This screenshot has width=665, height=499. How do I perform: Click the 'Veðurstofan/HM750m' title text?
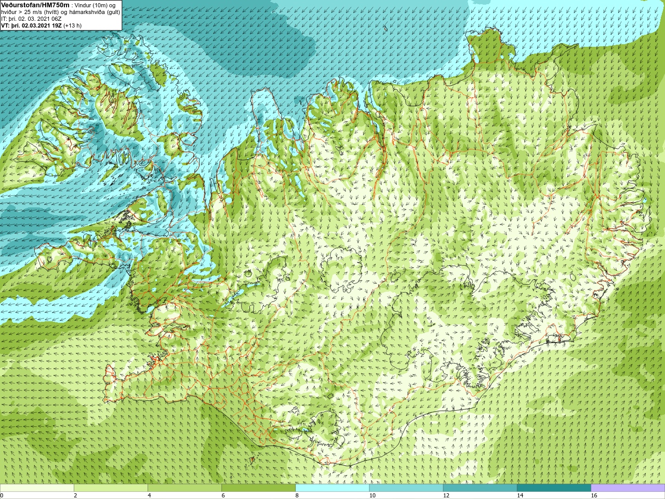[35, 5]
